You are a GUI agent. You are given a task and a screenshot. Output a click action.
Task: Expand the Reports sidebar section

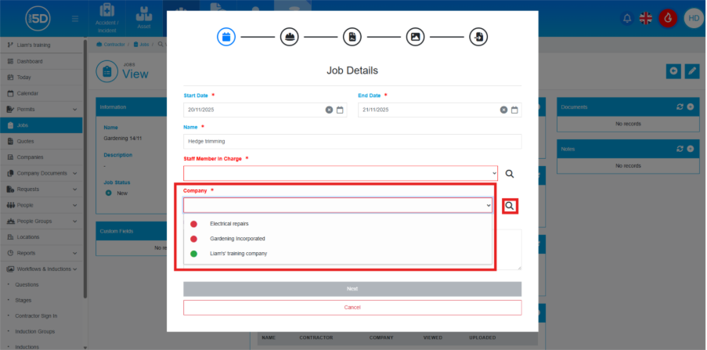tap(74, 253)
